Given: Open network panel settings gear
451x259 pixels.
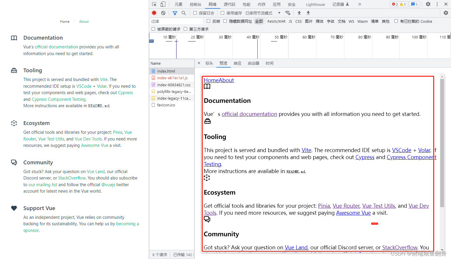Looking at the screenshot, I should 446,13.
